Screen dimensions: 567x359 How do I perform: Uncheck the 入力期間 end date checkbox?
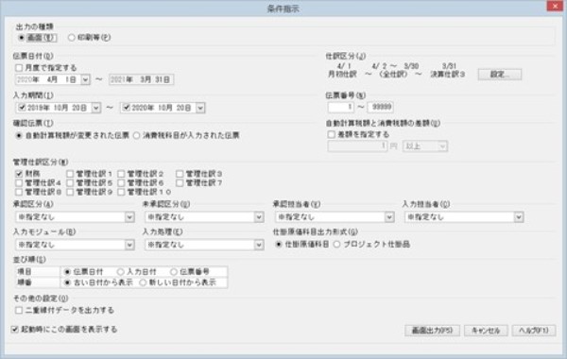(127, 108)
